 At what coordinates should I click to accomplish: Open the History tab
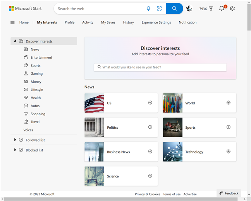point(128,22)
